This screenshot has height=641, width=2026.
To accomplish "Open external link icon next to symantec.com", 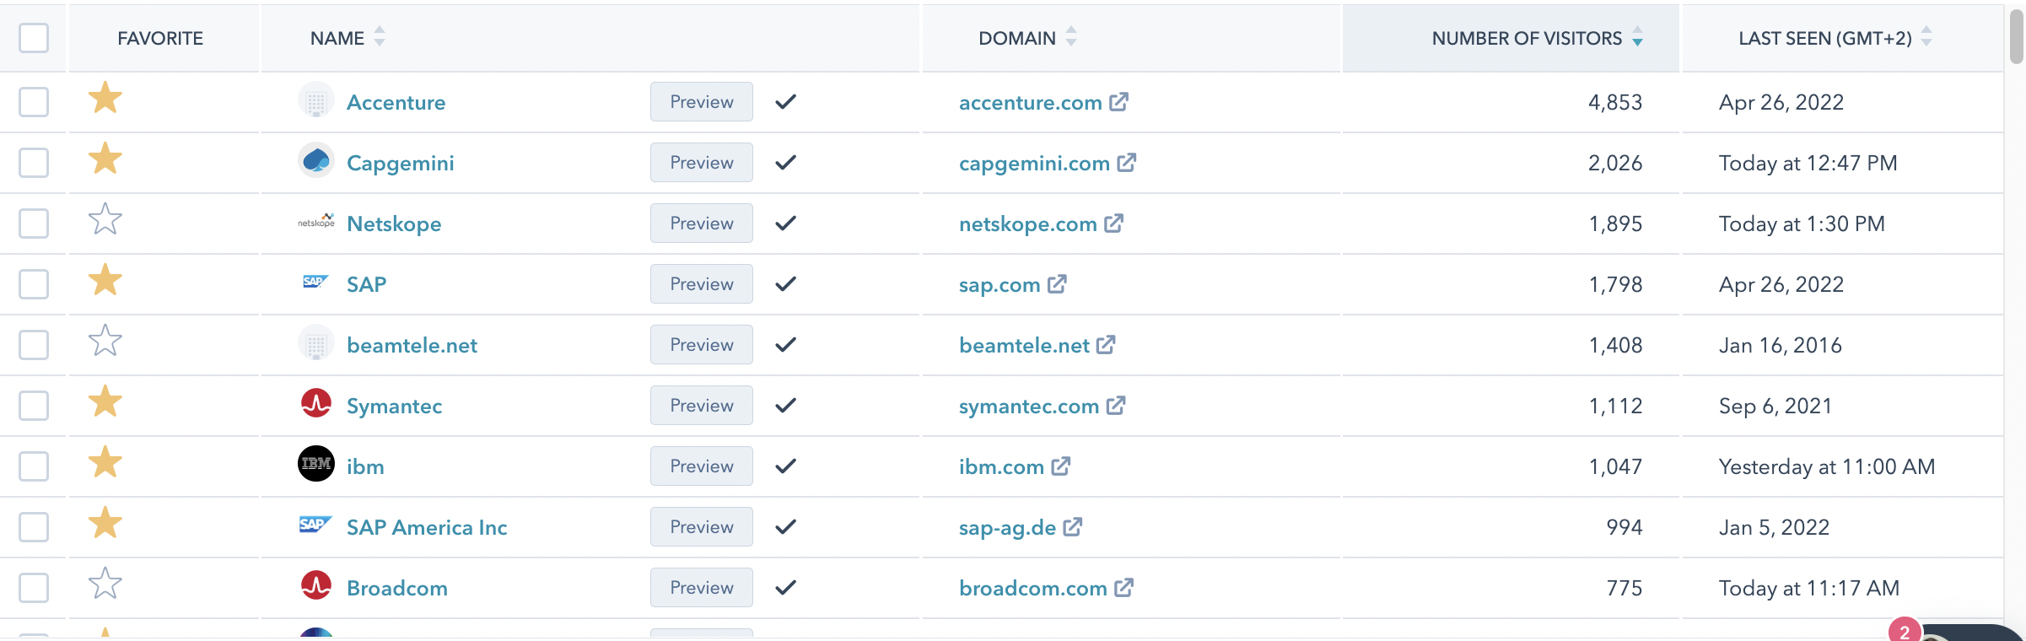I will coord(1116,406).
